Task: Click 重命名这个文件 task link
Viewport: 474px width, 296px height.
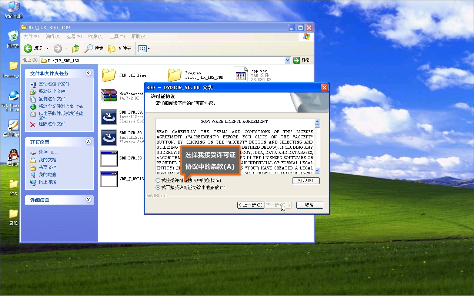Action: coord(54,84)
